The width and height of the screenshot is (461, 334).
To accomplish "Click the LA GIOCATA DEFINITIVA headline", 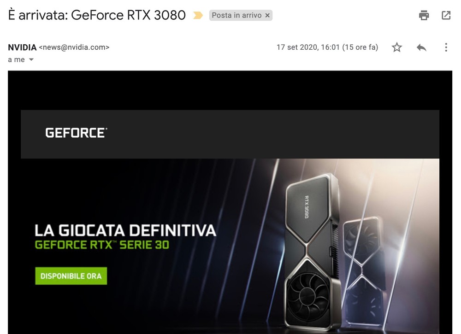I will tap(125, 230).
